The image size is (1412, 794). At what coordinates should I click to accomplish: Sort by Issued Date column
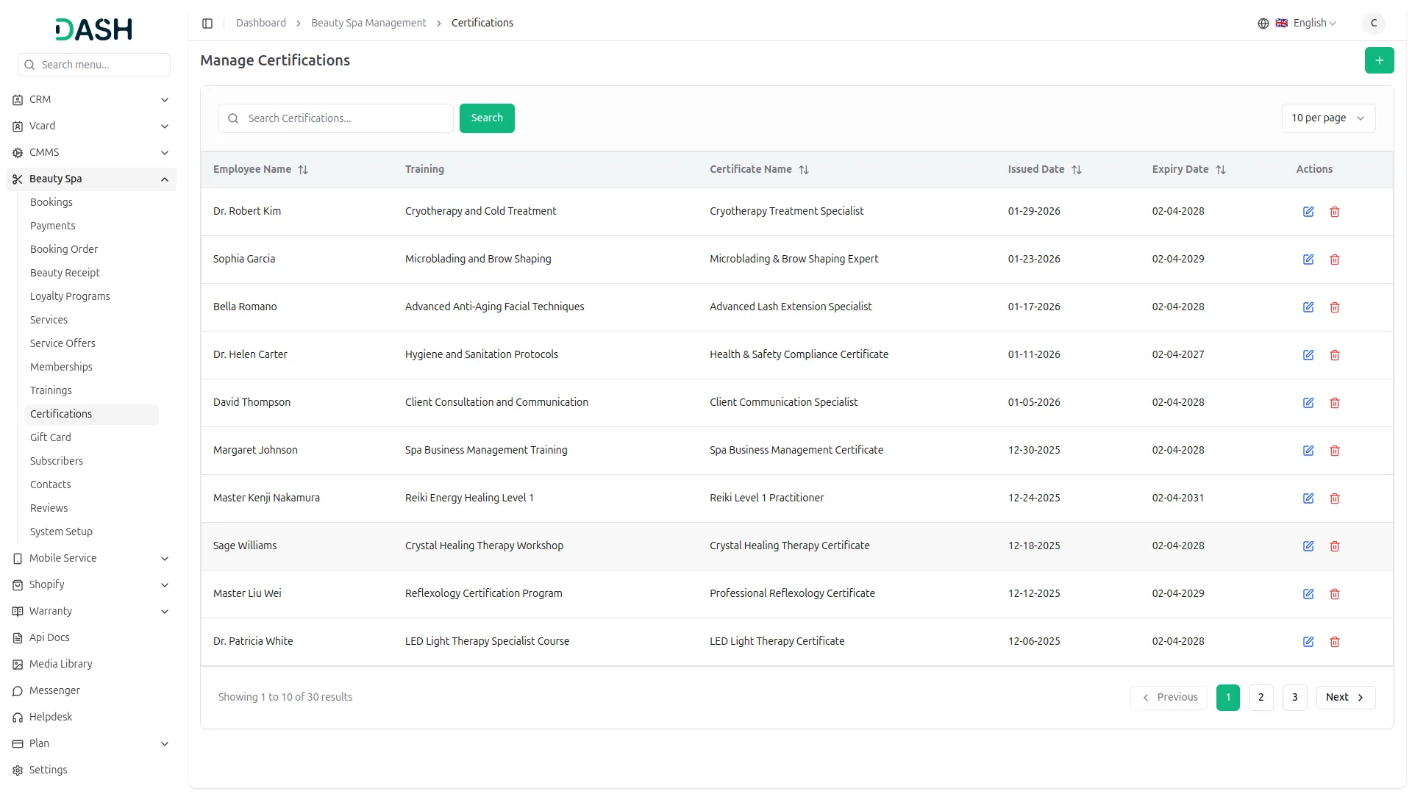(1044, 169)
